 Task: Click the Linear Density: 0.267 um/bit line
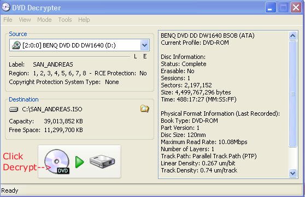(198, 163)
